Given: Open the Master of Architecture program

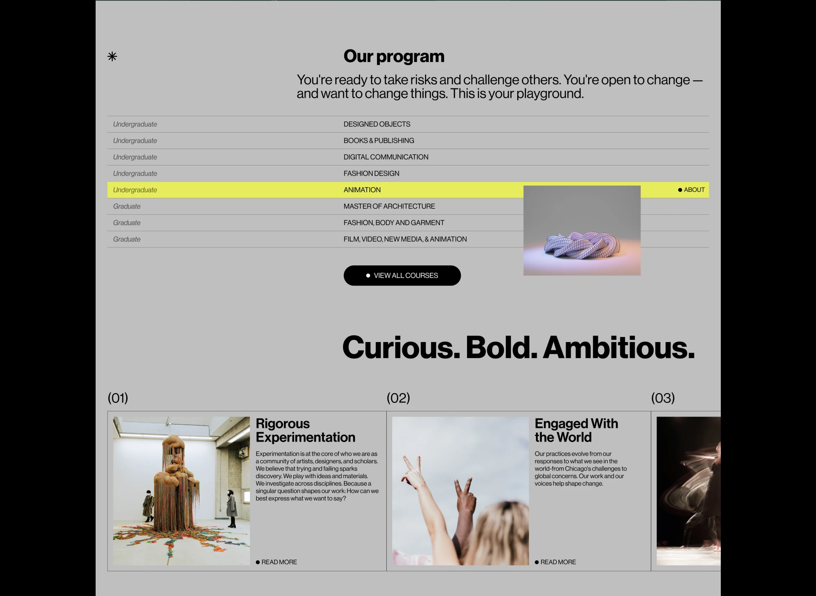Looking at the screenshot, I should click(389, 206).
